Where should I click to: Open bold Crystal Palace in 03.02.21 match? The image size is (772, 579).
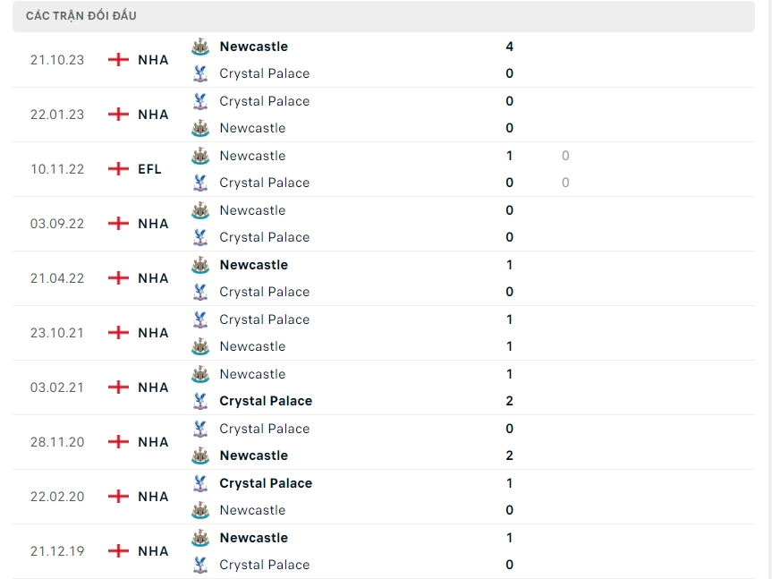click(x=266, y=401)
